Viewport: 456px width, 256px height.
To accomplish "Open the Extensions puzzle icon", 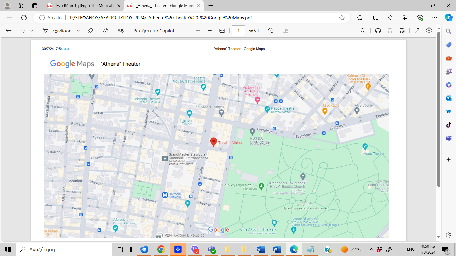I will [360, 18].
